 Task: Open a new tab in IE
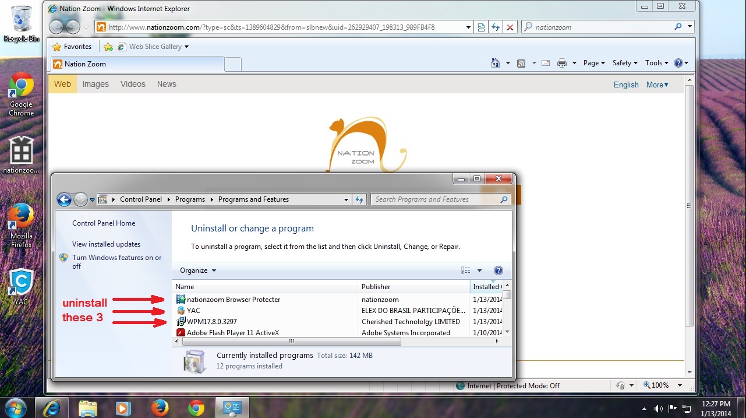[233, 64]
